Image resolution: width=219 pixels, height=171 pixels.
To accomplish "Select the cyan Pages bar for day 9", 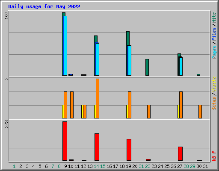I will point(65,46).
